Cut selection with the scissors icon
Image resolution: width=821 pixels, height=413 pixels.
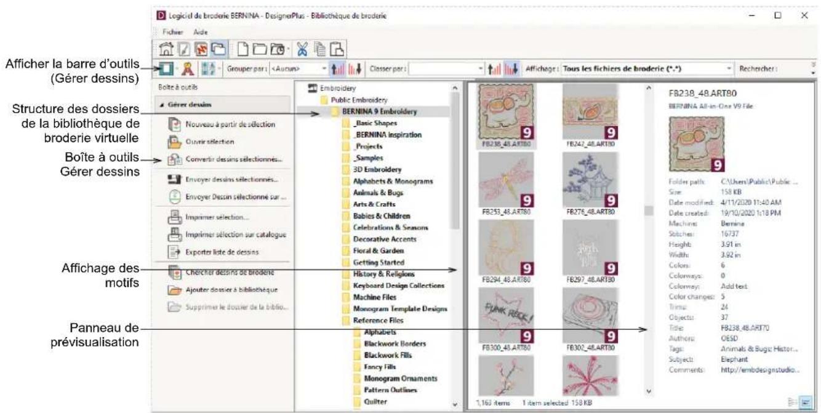303,49
